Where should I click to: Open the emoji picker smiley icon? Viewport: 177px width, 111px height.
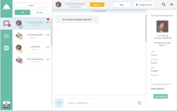[140, 103]
